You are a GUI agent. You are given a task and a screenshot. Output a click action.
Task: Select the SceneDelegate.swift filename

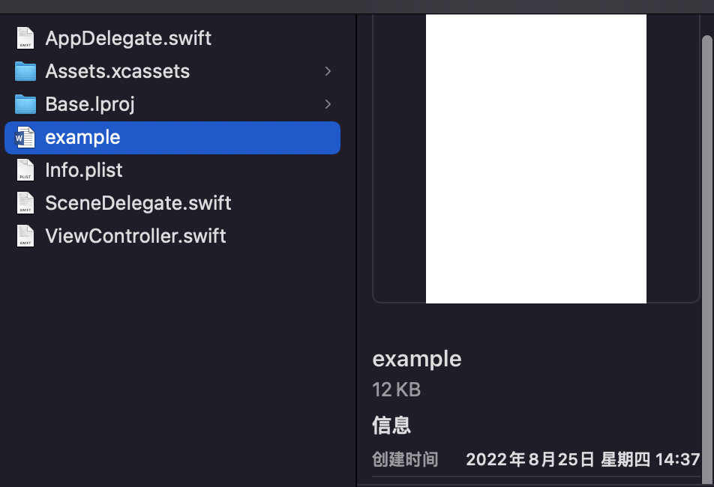pyautogui.click(x=139, y=203)
